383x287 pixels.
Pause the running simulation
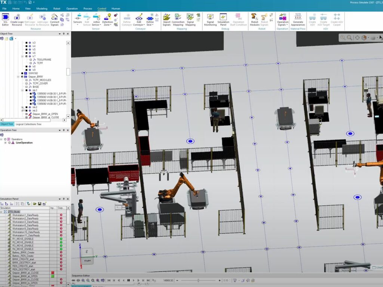pyautogui.click(x=129, y=280)
